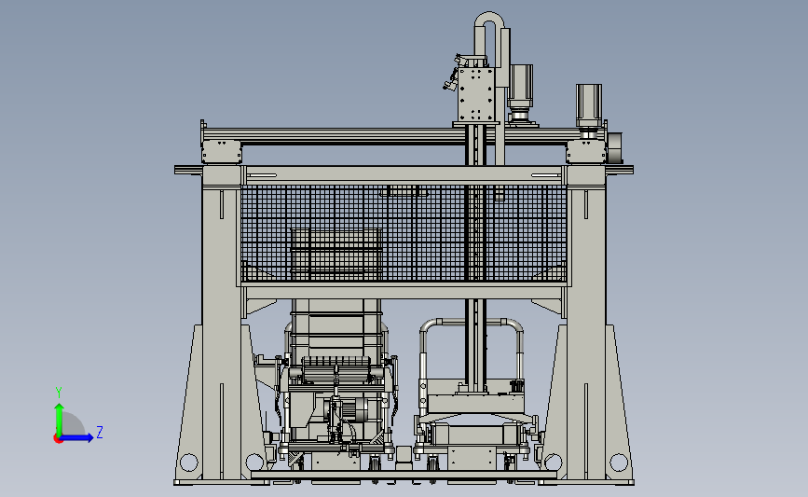The height and width of the screenshot is (497, 808).
Task: Click the Z label of the axis triad
Action: tap(100, 432)
